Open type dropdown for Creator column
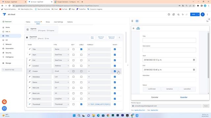211x118 pixels. pos(62,71)
